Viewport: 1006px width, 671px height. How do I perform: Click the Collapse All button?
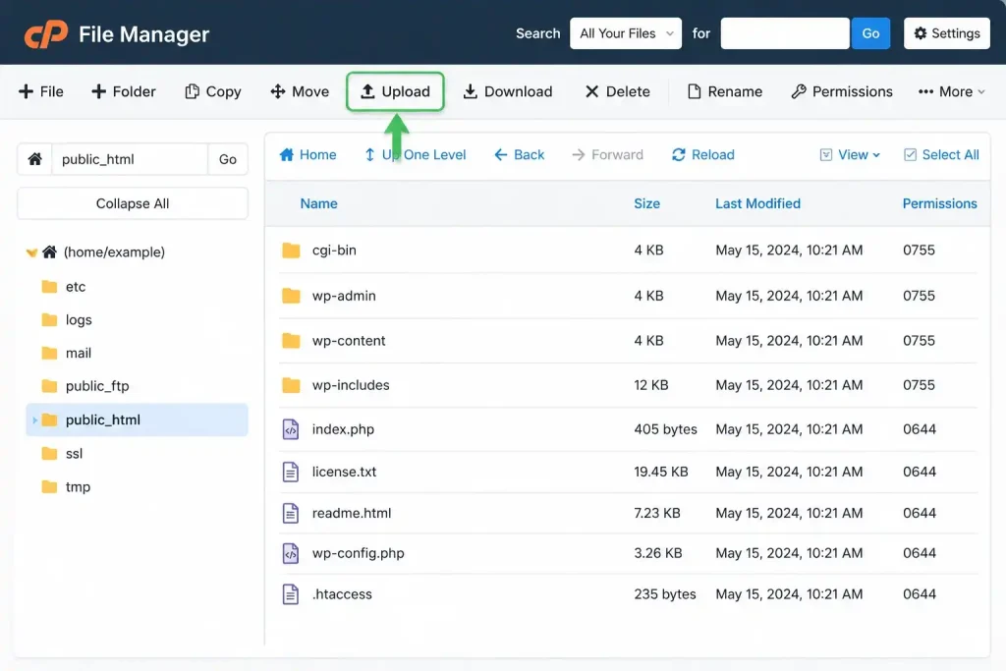(x=133, y=203)
